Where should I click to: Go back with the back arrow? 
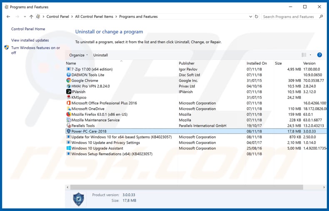tap(8, 17)
